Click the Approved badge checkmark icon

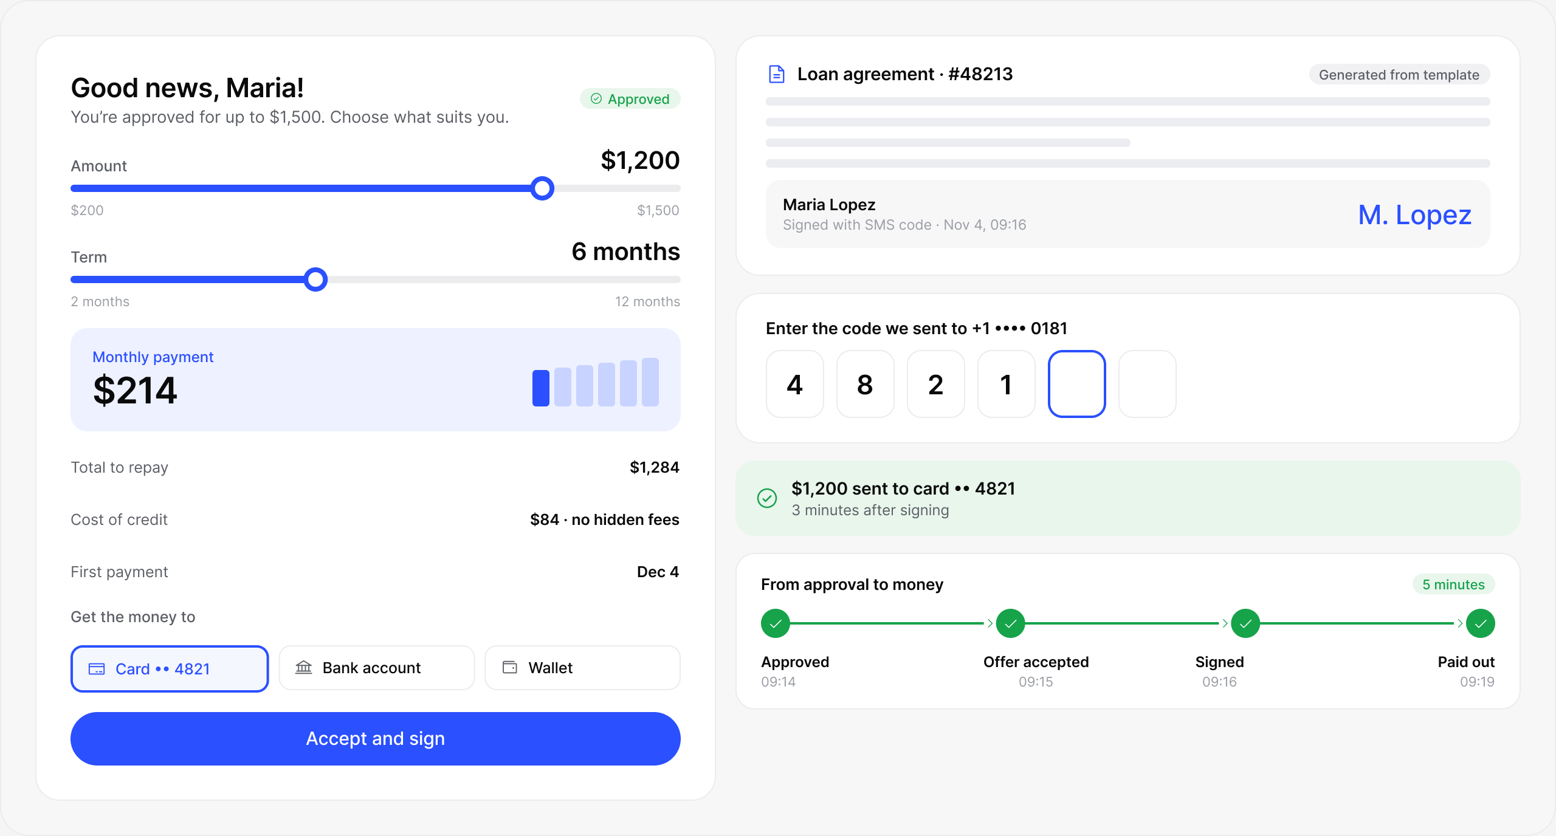pyautogui.click(x=596, y=98)
